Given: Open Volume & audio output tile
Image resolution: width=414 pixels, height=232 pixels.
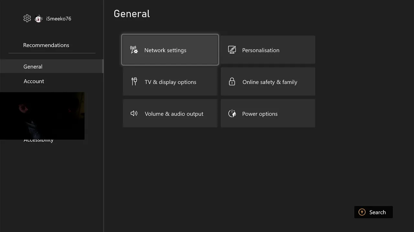Looking at the screenshot, I should point(170,113).
